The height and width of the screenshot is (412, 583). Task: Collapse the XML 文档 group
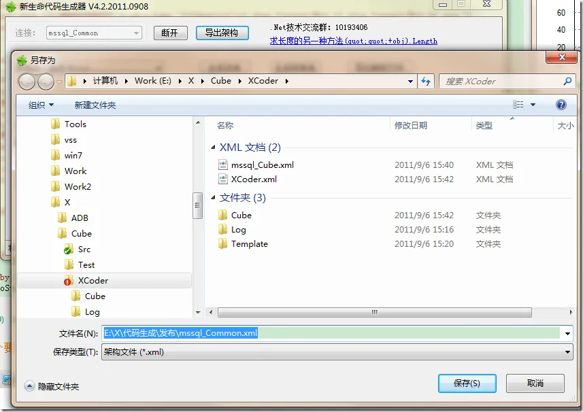pyautogui.click(x=213, y=148)
